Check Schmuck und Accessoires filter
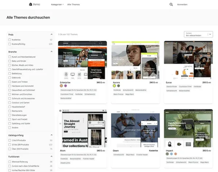 coord(9,98)
